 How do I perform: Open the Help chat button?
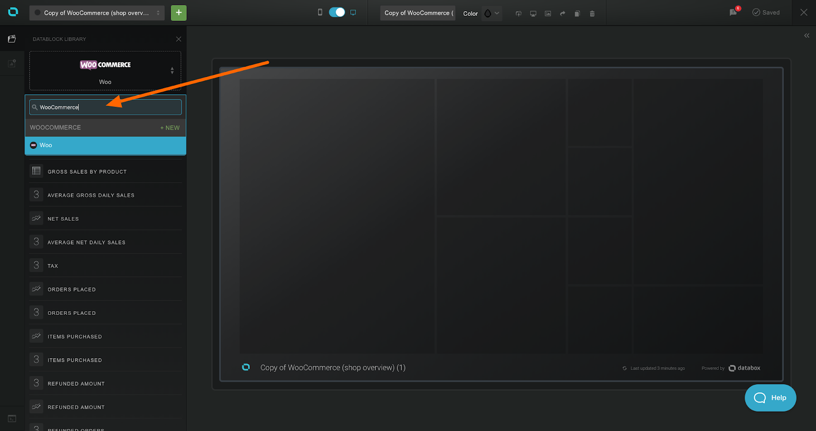tap(770, 398)
